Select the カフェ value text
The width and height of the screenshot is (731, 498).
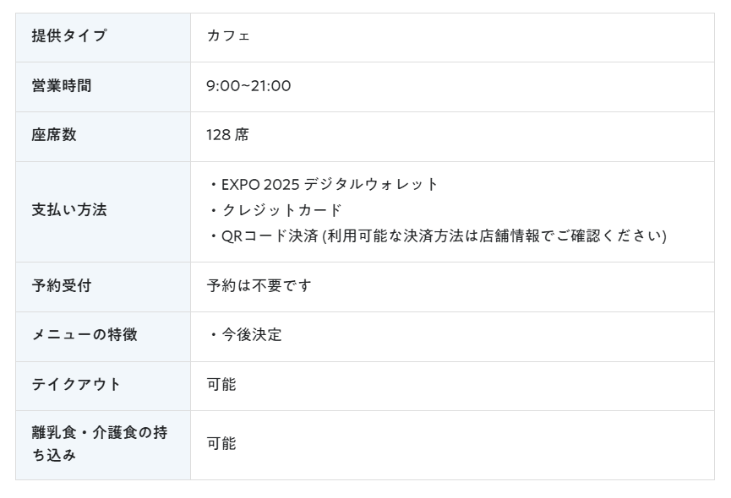(x=228, y=35)
